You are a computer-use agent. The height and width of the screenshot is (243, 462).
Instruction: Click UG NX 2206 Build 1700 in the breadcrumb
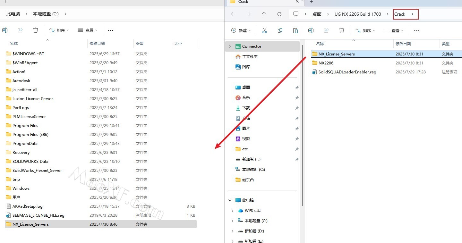pyautogui.click(x=358, y=14)
